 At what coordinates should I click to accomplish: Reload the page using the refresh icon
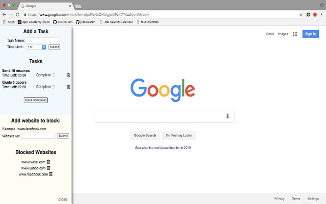point(17,14)
